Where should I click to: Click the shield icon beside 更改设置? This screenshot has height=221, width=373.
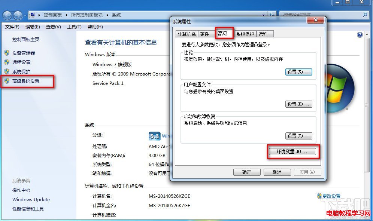319,196
